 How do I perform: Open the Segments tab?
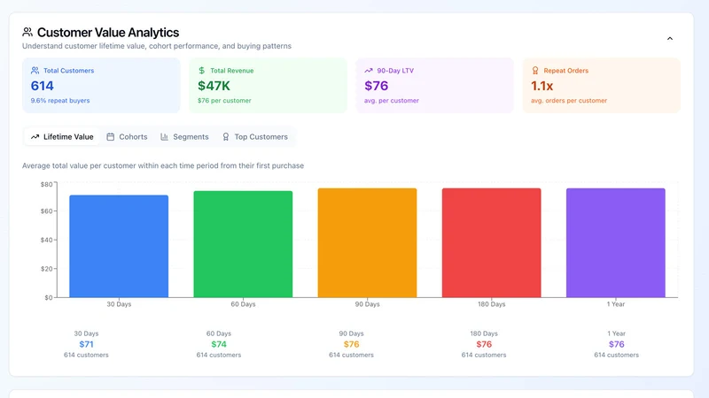click(184, 137)
